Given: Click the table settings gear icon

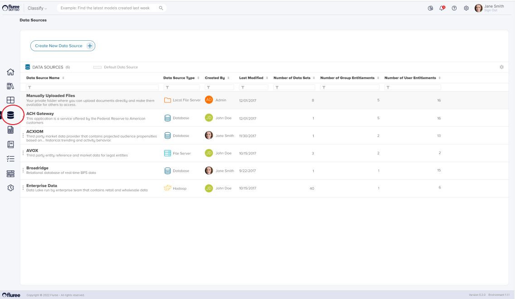Looking at the screenshot, I should click(x=501, y=67).
